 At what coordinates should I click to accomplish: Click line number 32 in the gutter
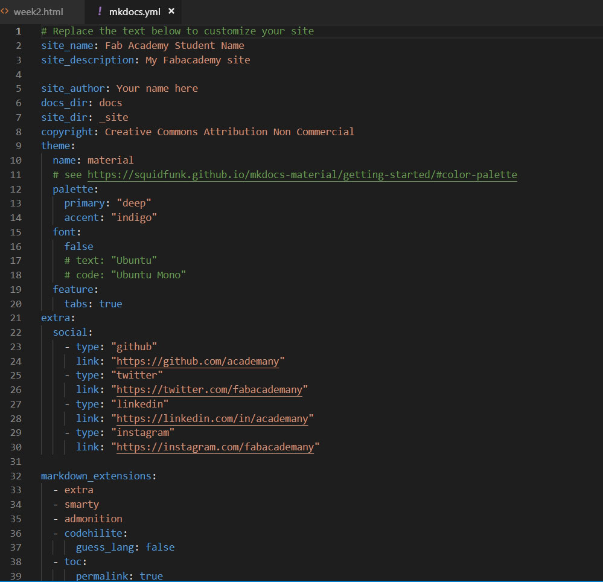pyautogui.click(x=15, y=476)
